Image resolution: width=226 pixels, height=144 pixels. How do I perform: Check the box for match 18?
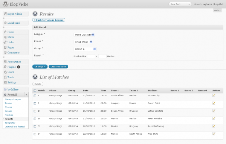(x=35, y=119)
